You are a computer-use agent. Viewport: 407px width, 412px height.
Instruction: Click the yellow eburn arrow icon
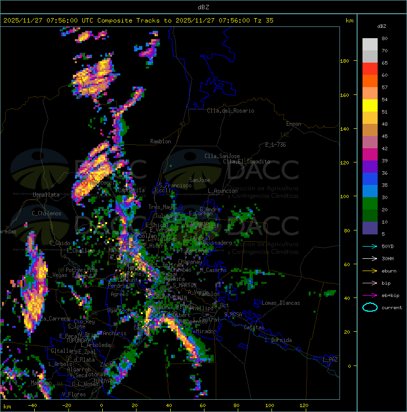(x=370, y=271)
